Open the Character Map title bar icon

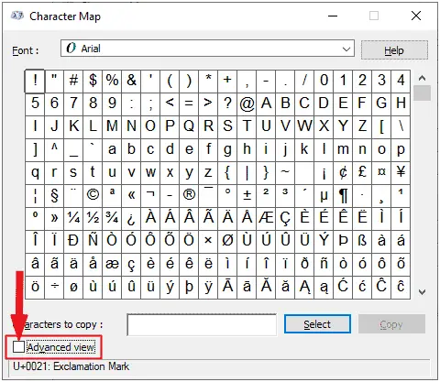coord(17,16)
